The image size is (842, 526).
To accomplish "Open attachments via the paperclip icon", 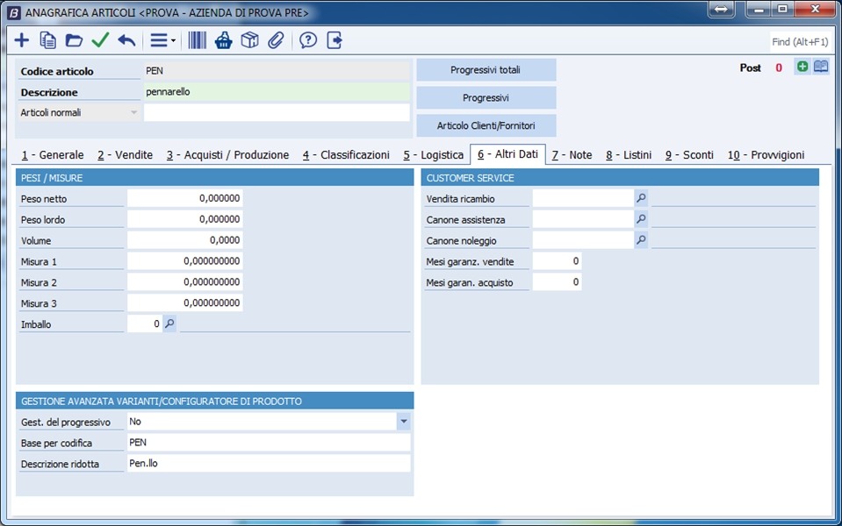I will click(x=276, y=40).
